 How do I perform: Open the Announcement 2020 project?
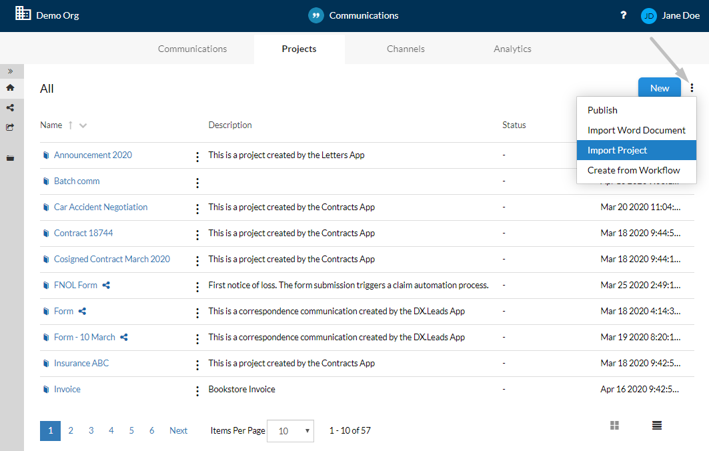(93, 155)
